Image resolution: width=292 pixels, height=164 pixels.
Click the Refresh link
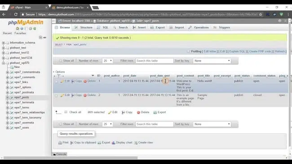280,51
